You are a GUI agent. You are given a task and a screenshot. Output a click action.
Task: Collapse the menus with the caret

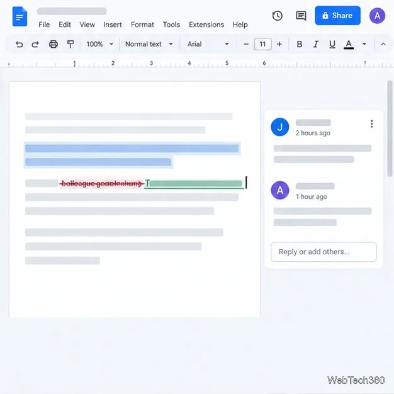point(383,44)
